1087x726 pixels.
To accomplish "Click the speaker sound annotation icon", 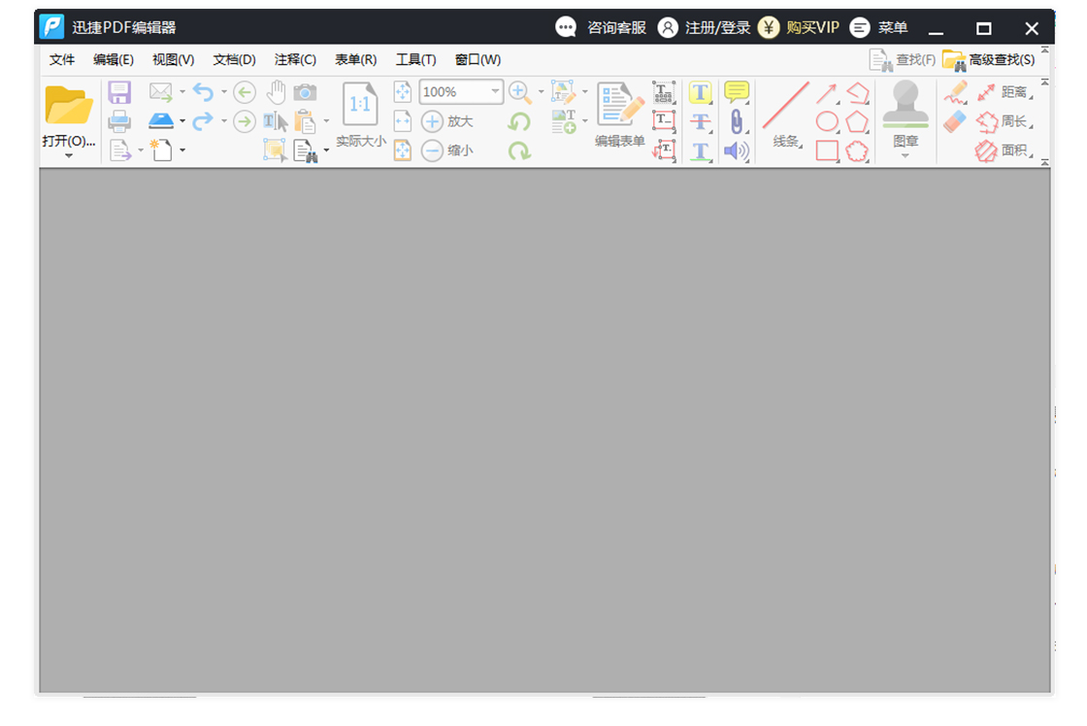I will point(737,150).
